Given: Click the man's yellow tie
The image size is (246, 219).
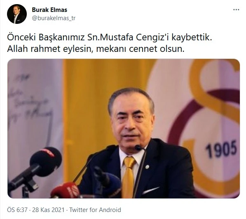Looking at the screenshot, I should coord(128,176).
